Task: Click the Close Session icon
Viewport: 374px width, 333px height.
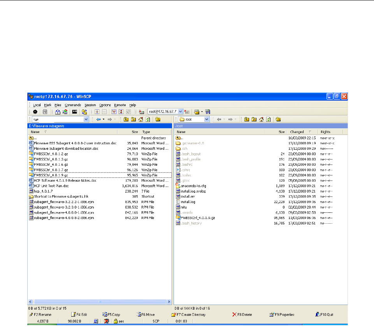Action: point(187,112)
